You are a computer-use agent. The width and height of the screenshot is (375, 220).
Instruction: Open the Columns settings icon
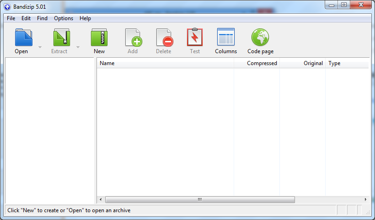click(226, 37)
